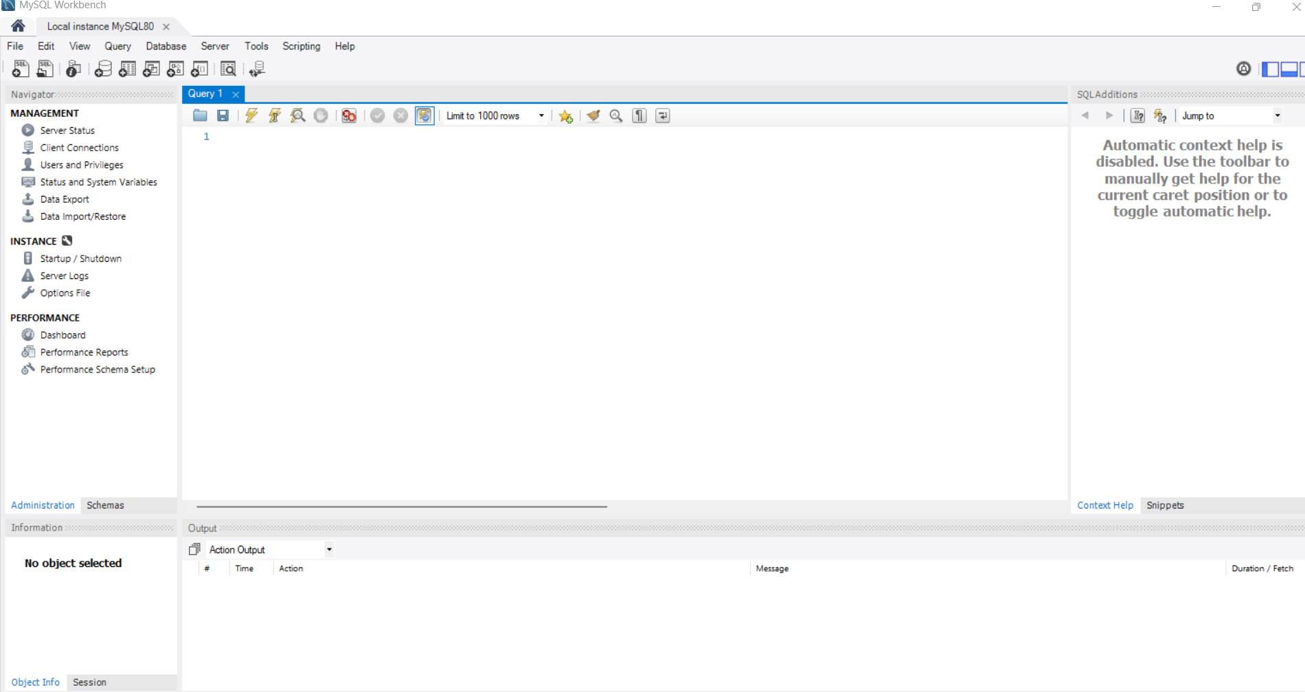
Task: Place cursor on editor line 1
Action: [x=639, y=137]
